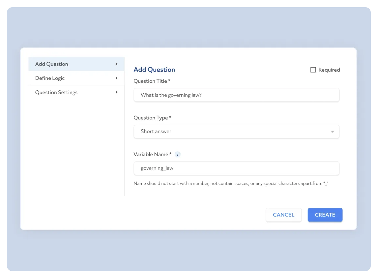This screenshot has height=279, width=379.
Task: Expand the Define Logic arrow
Action: (116, 78)
